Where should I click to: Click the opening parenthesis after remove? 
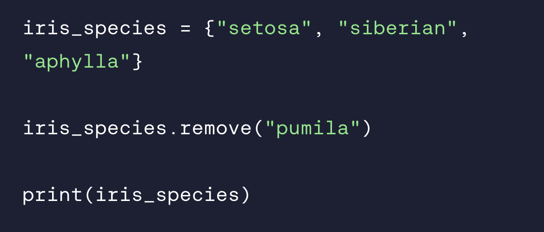click(x=259, y=129)
